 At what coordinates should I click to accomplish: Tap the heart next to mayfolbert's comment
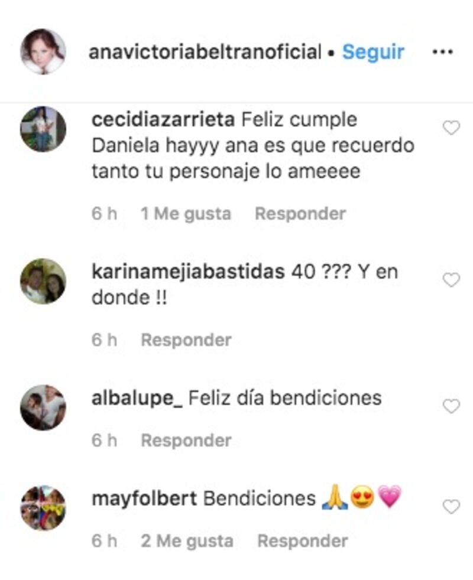click(451, 507)
